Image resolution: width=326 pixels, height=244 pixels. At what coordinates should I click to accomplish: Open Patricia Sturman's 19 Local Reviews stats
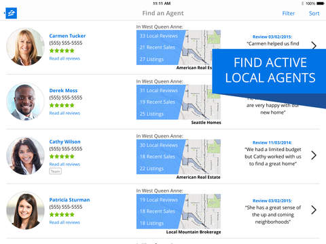159,200
